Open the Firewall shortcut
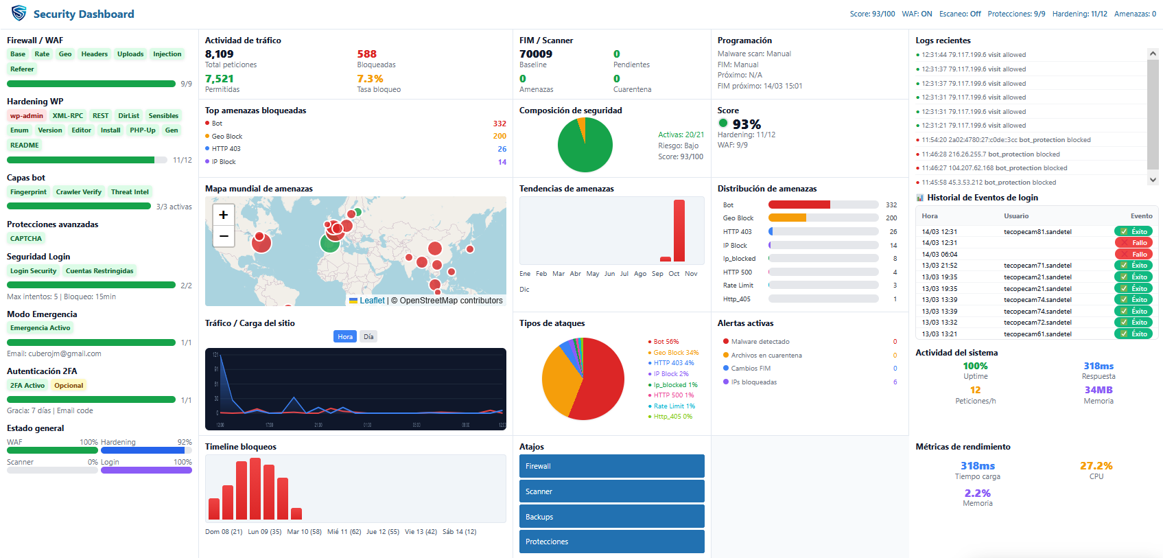 (612, 466)
